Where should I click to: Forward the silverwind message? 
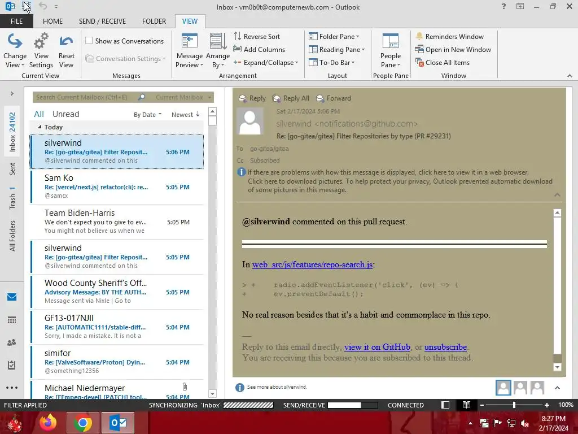coord(334,98)
